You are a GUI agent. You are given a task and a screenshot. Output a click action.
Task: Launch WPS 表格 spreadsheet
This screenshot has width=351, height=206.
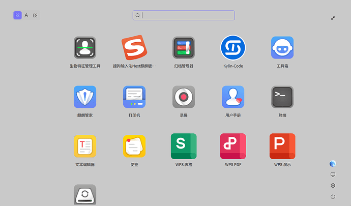(184, 146)
